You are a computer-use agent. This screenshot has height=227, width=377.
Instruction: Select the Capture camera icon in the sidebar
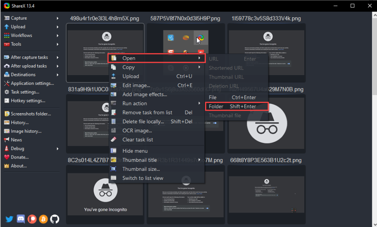7,18
